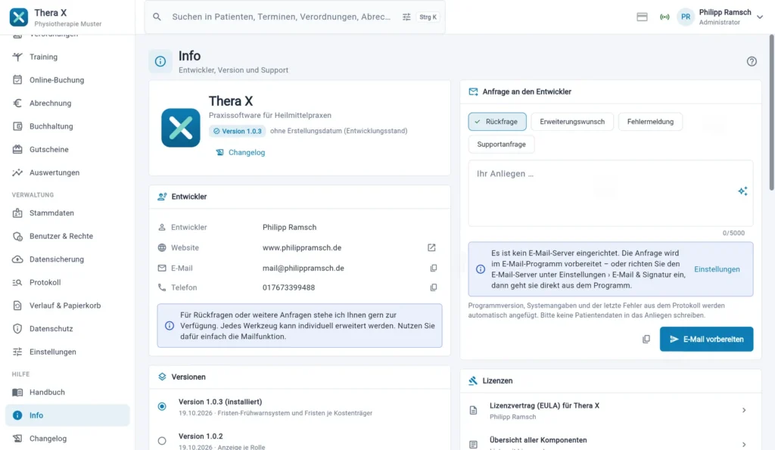
Task: Click the Strg K shortcut badge
Action: 428,17
